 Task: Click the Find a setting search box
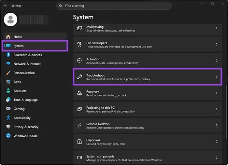pos(114,6)
